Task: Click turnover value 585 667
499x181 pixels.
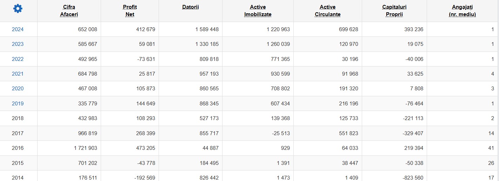Action: pyautogui.click(x=87, y=44)
